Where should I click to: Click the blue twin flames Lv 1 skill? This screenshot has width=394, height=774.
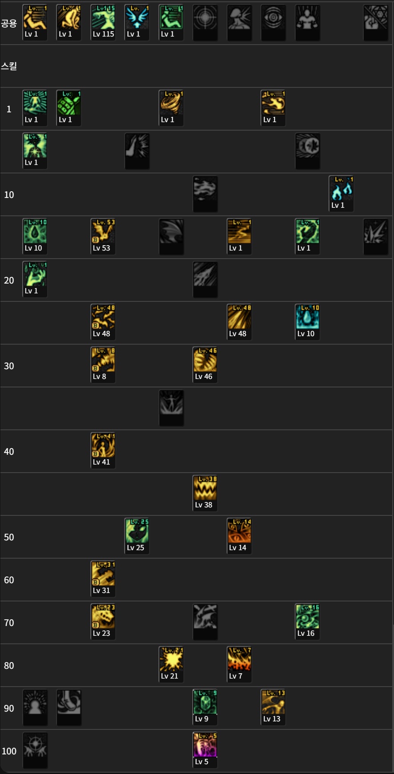click(341, 193)
